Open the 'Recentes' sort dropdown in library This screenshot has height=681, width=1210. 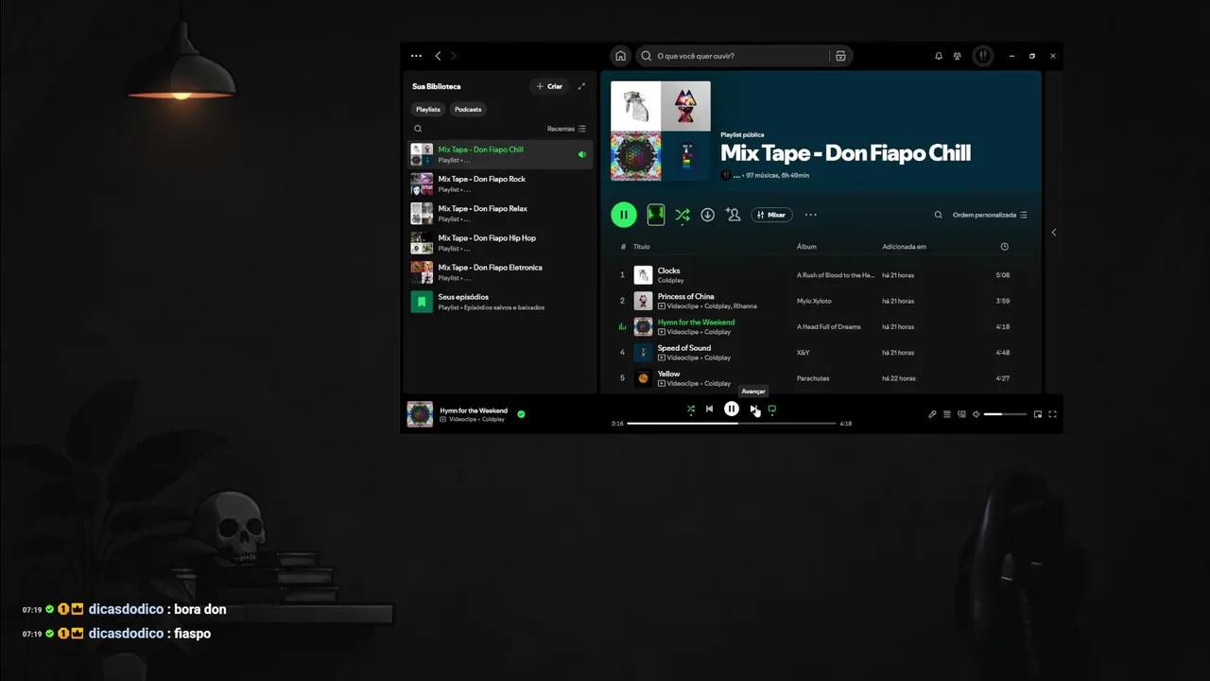click(x=566, y=129)
